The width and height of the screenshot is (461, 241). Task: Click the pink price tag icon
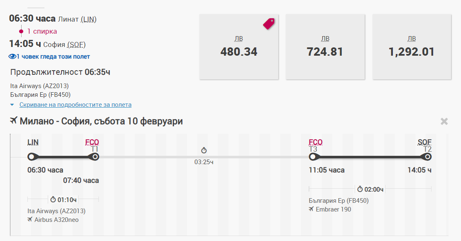[x=269, y=24]
